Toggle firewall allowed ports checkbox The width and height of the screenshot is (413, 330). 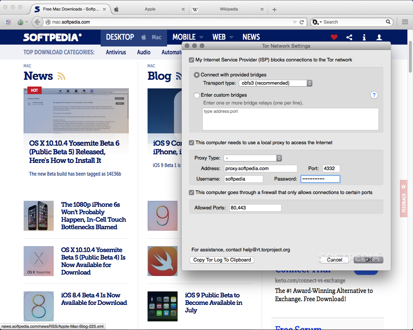click(x=191, y=193)
